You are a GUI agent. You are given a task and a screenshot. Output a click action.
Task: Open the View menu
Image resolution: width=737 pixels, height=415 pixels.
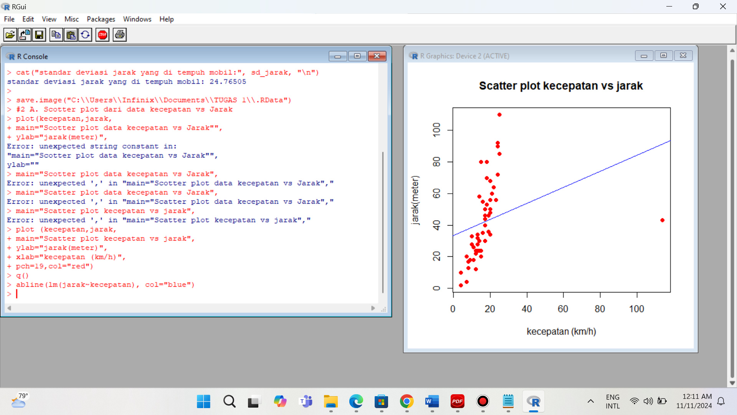tap(49, 19)
